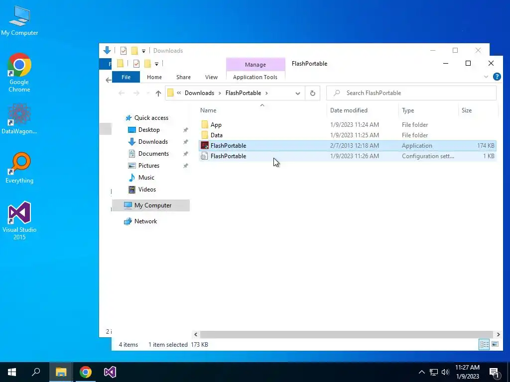This screenshot has height=382, width=510.
Task: Select the FlashPortable configuration settings file
Action: pyautogui.click(x=347, y=156)
